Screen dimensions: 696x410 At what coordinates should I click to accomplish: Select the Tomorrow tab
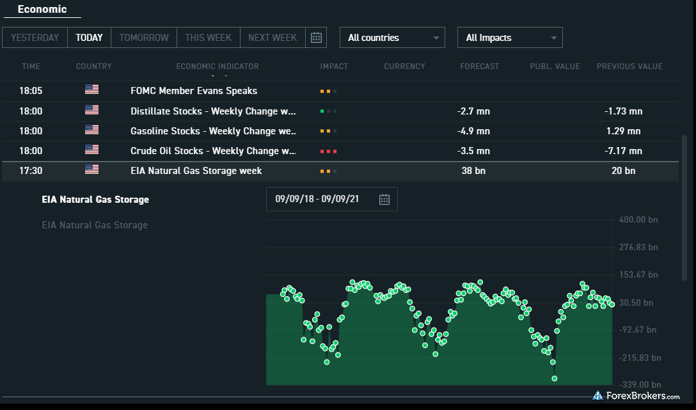(x=143, y=38)
